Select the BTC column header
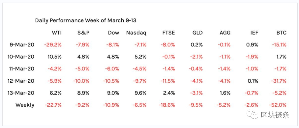The height and width of the screenshot is (128, 299). tap(282, 33)
